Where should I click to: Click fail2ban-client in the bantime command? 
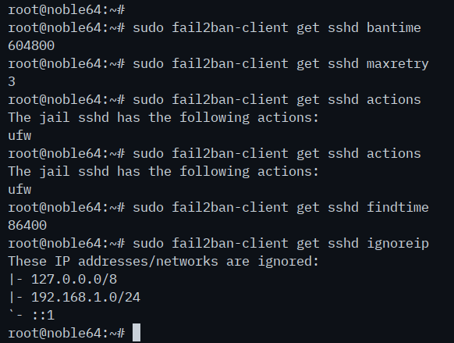tap(230, 28)
